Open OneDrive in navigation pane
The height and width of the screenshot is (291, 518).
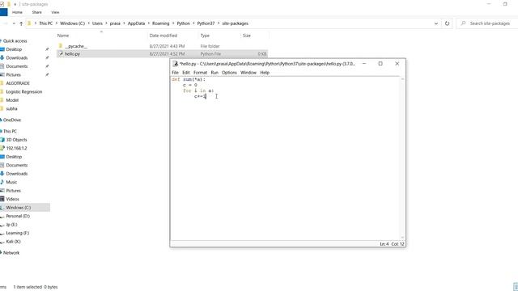click(x=12, y=120)
